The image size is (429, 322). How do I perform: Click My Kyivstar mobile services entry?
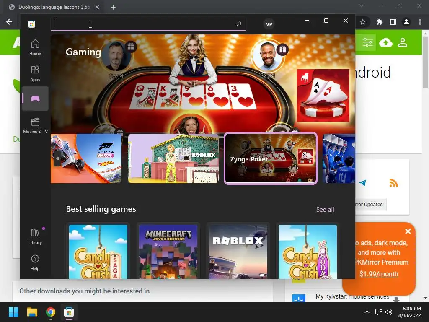352,296
